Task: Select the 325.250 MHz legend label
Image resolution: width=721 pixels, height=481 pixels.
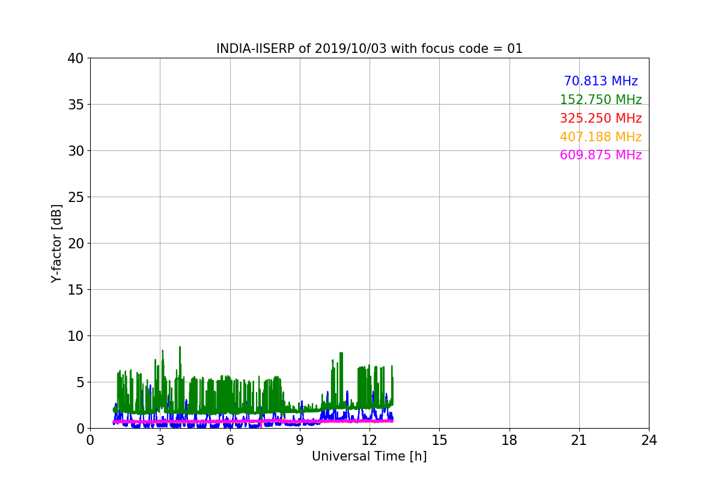Action: coord(601,118)
